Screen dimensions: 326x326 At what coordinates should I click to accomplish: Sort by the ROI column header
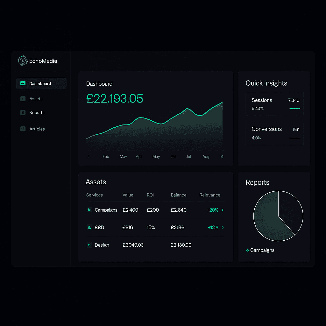[150, 195]
